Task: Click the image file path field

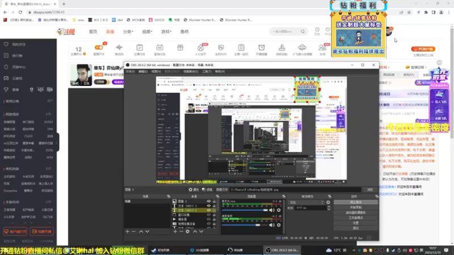Action: (295, 190)
